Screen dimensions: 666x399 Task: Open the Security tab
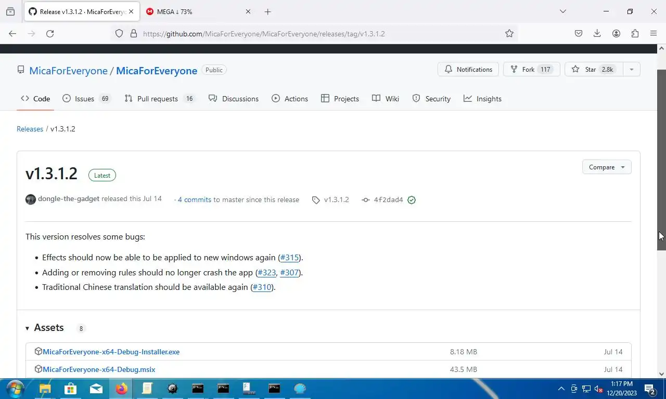point(431,99)
